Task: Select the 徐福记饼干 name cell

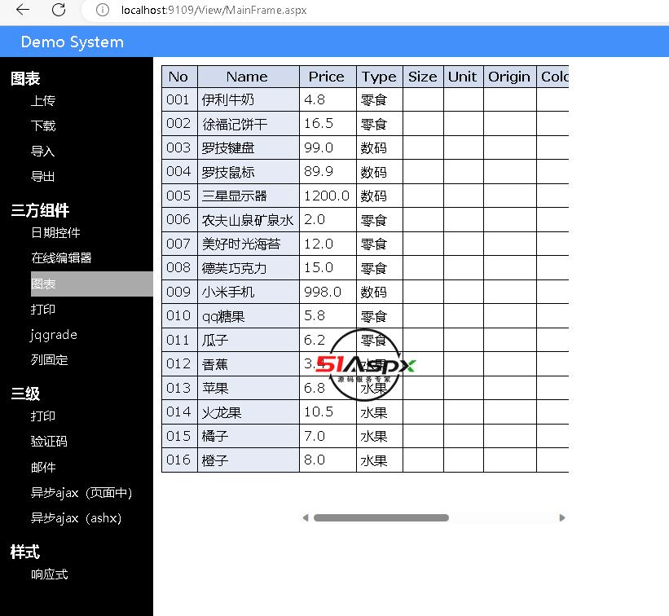Action: (248, 124)
